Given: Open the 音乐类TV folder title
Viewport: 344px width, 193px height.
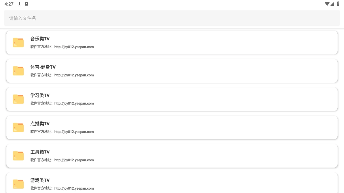Looking at the screenshot, I should pyautogui.click(x=40, y=39).
